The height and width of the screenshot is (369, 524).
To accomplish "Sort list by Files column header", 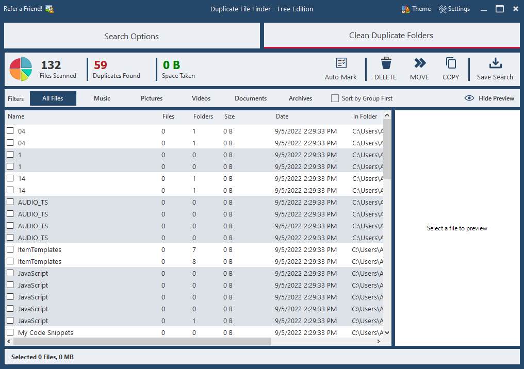I will coord(169,116).
